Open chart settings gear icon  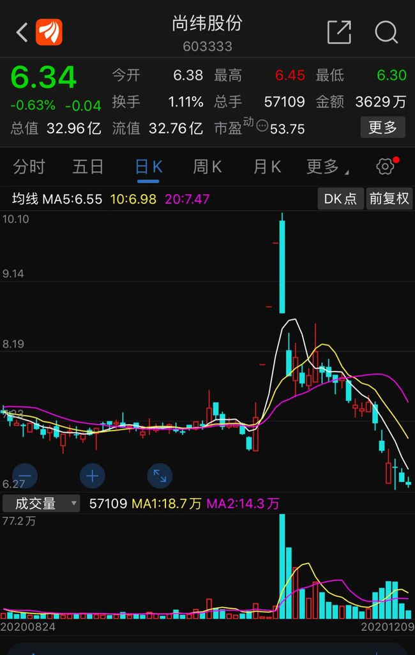[x=386, y=166]
